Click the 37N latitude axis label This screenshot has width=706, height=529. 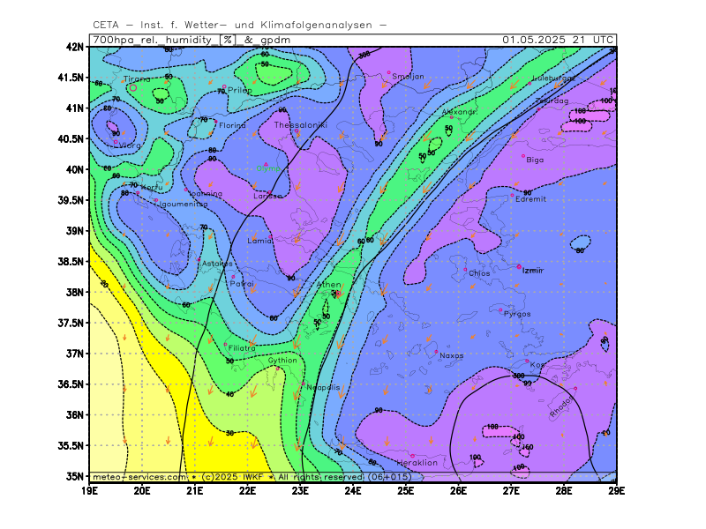(x=74, y=354)
